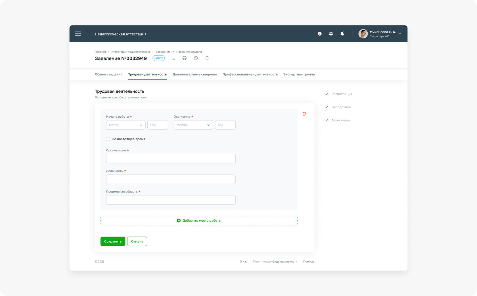Go to the «Заявления» breadcrumb link
Screen dimensions: 477x296
pos(163,52)
